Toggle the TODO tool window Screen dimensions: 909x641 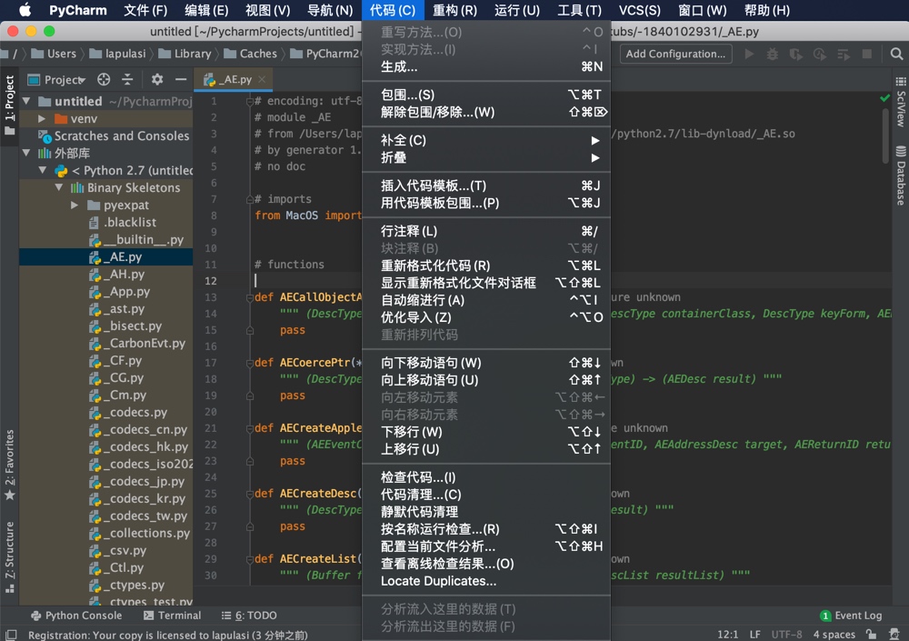tap(251, 616)
